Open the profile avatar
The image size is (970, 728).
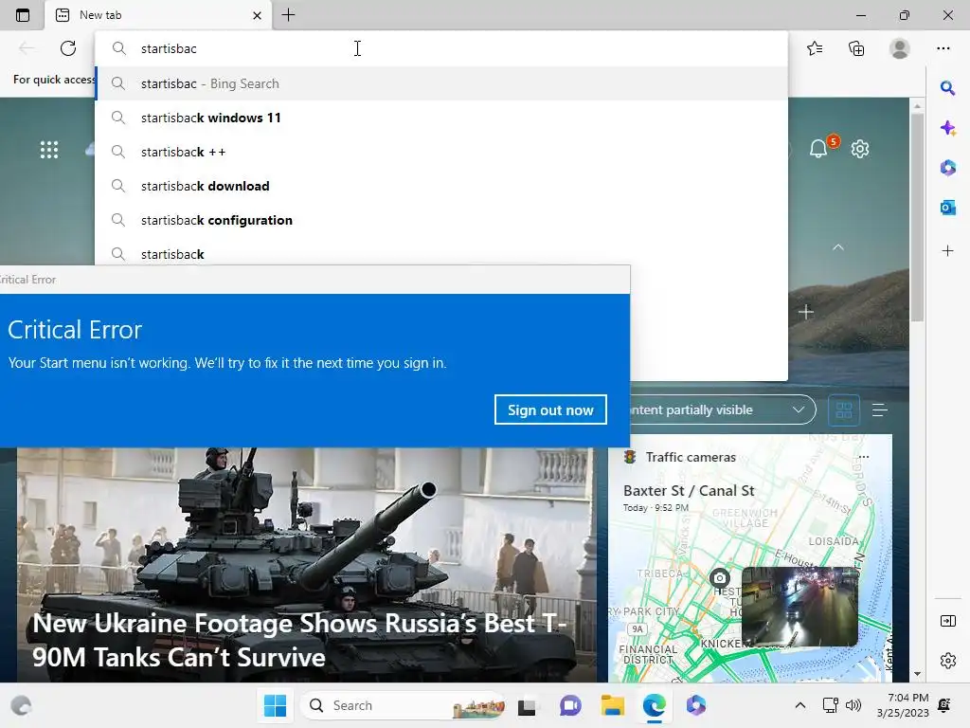[900, 48]
